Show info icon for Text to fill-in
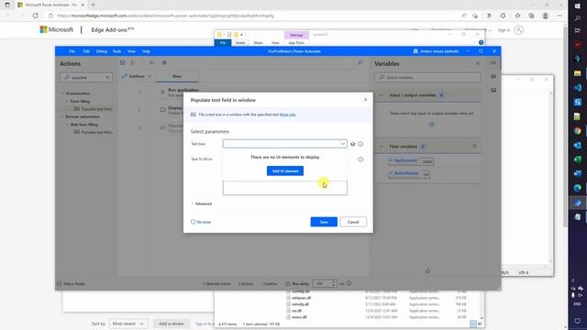587x330 pixels. 360,159
